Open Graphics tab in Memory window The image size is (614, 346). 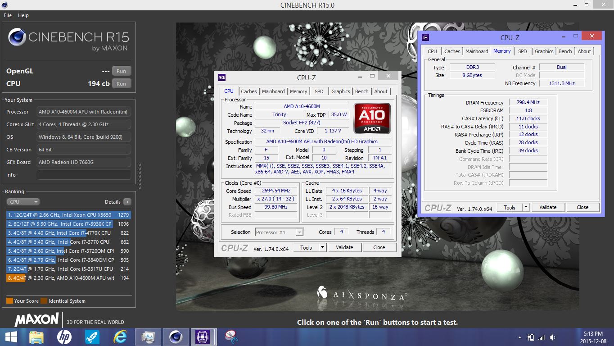(x=544, y=51)
